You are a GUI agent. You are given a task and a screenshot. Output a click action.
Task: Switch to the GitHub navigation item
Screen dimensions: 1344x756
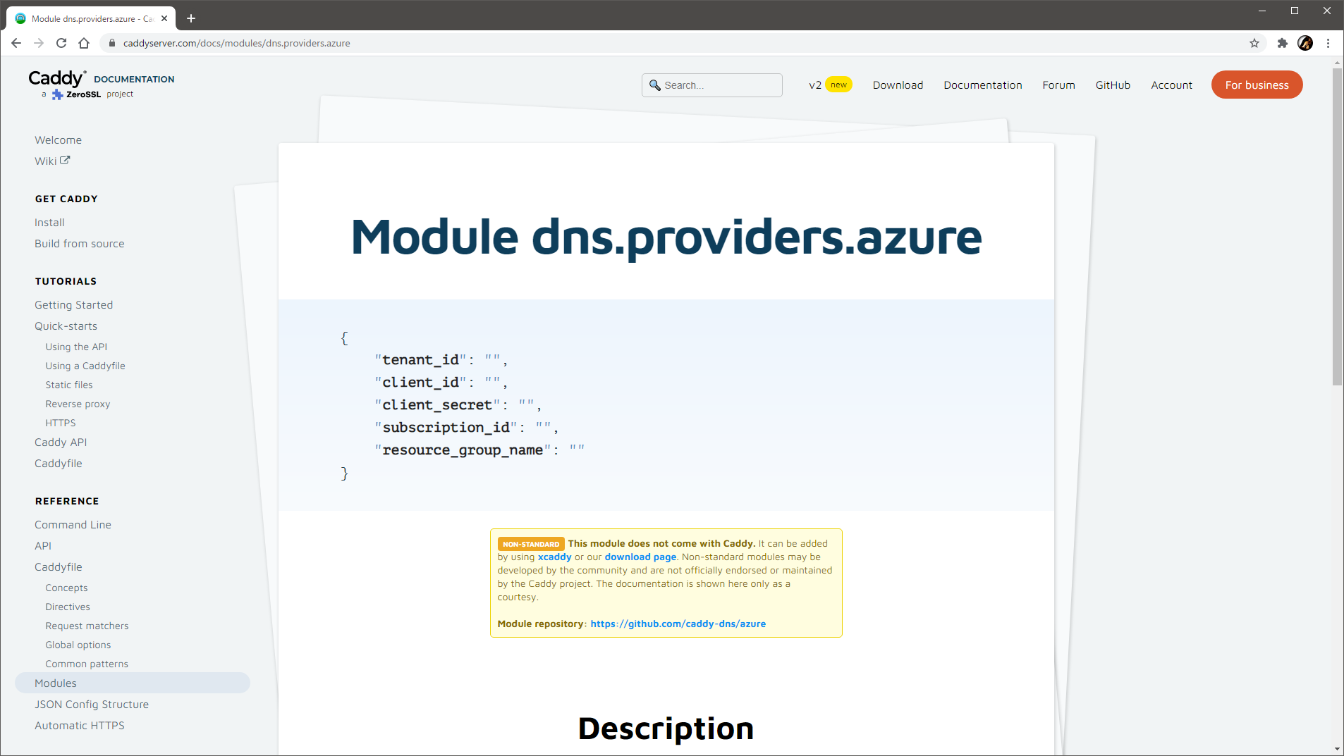pos(1112,85)
